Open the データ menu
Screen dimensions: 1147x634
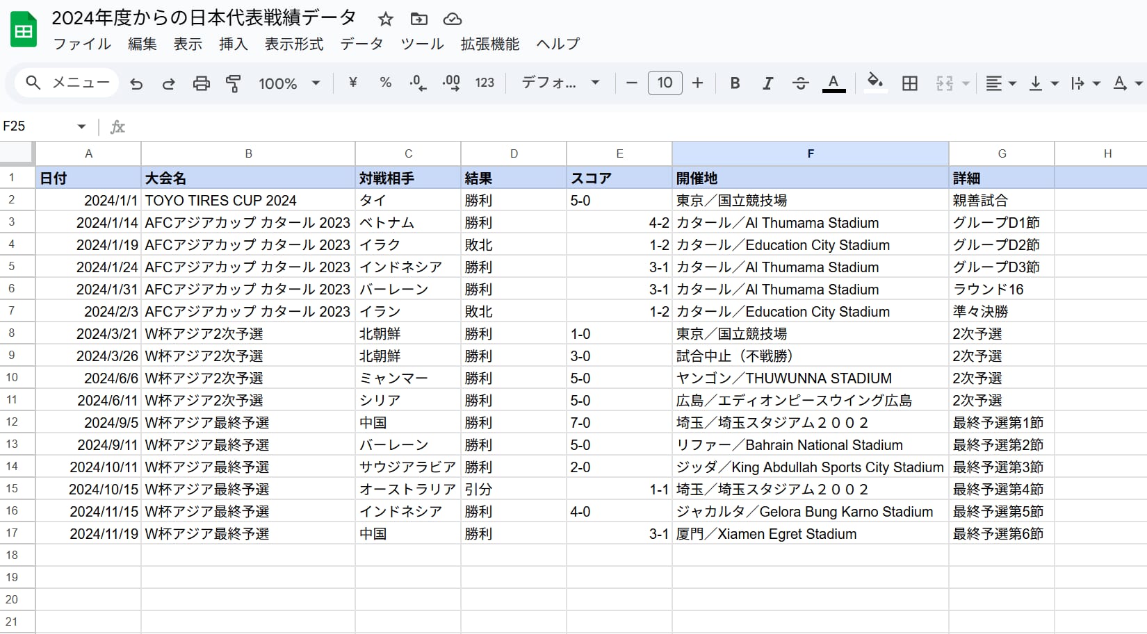[361, 44]
